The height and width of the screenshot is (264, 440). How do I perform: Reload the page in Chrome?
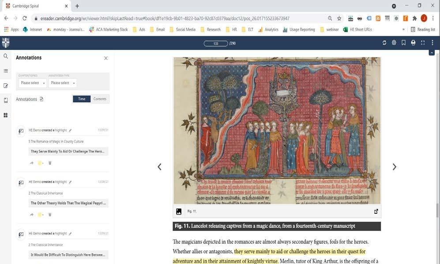pos(25,18)
